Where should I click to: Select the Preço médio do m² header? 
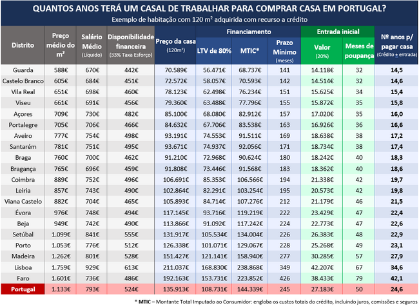61,46
